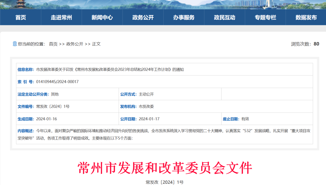The image size is (326, 185).
Task: Click 正文 in the breadcrumb trail
Action: click(x=96, y=44)
